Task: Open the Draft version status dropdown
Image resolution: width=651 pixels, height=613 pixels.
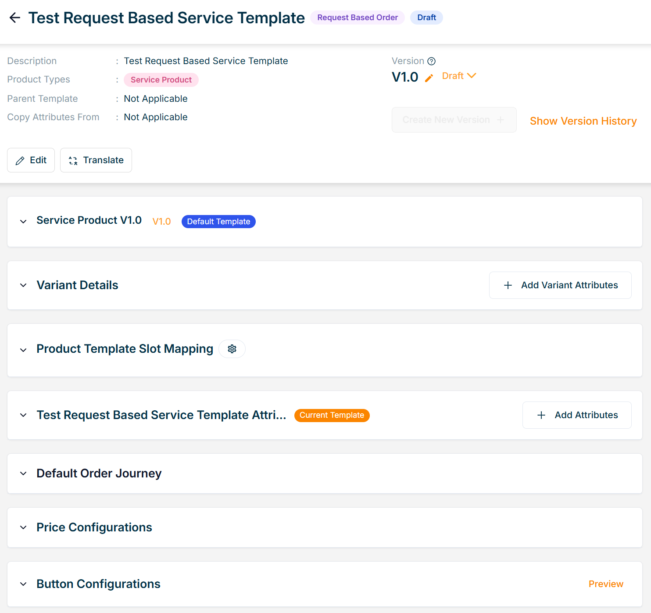Action: pyautogui.click(x=459, y=76)
